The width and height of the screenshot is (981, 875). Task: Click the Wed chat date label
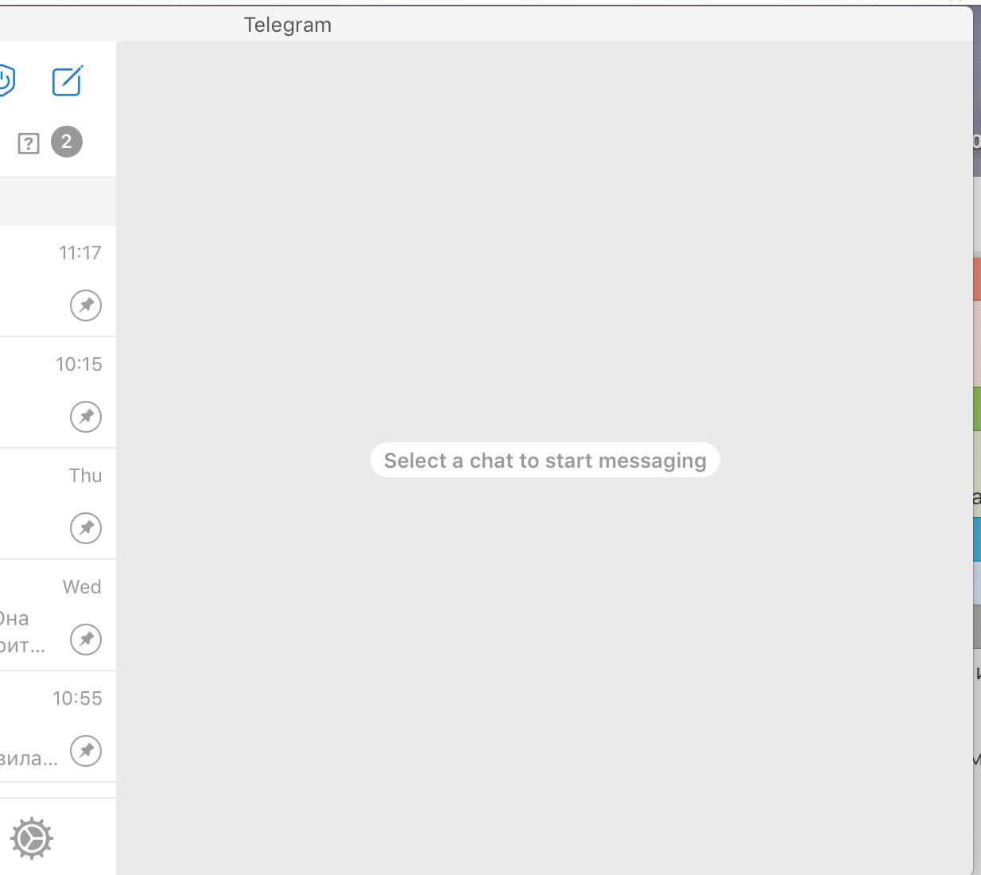click(82, 587)
